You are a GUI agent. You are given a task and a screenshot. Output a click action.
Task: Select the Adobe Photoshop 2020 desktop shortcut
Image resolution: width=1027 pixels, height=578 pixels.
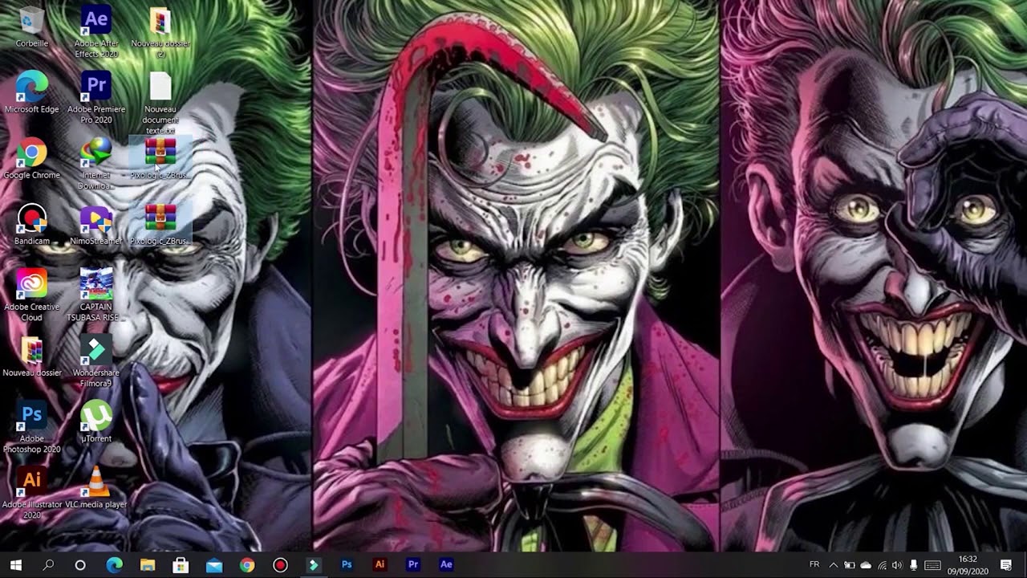(x=32, y=427)
